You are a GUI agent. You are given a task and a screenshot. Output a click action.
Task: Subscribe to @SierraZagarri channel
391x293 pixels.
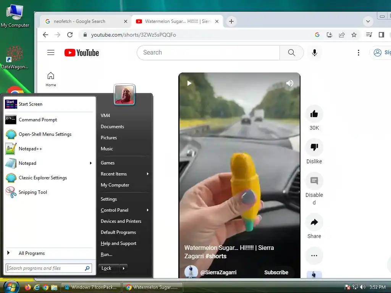click(276, 272)
